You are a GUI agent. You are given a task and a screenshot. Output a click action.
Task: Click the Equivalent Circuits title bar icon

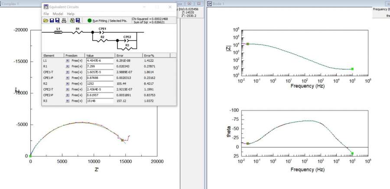point(46,7)
